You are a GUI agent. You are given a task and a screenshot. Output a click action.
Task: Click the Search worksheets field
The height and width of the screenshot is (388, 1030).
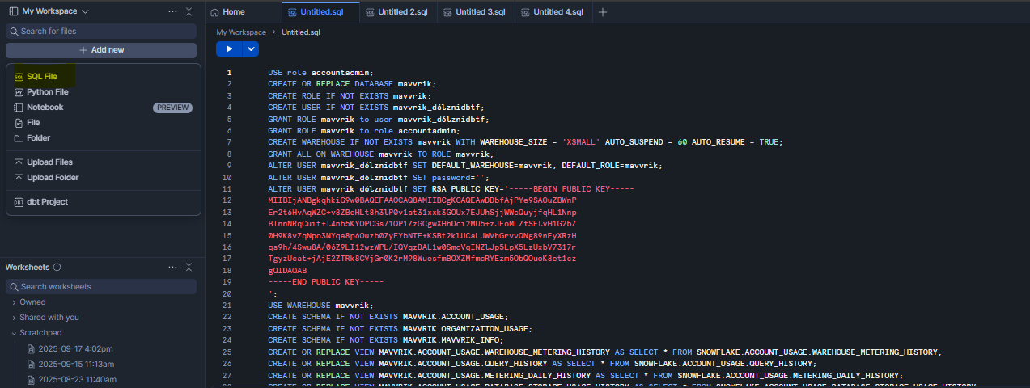[101, 287]
